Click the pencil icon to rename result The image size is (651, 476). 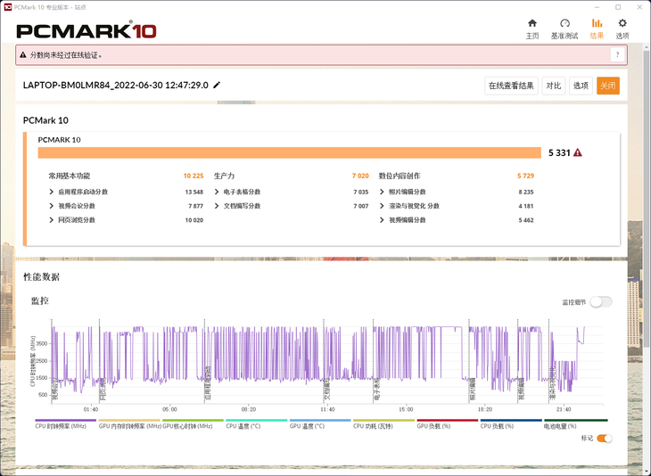[x=217, y=86]
